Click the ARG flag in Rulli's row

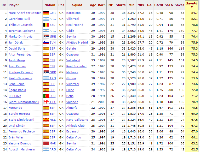coord(46,19)
